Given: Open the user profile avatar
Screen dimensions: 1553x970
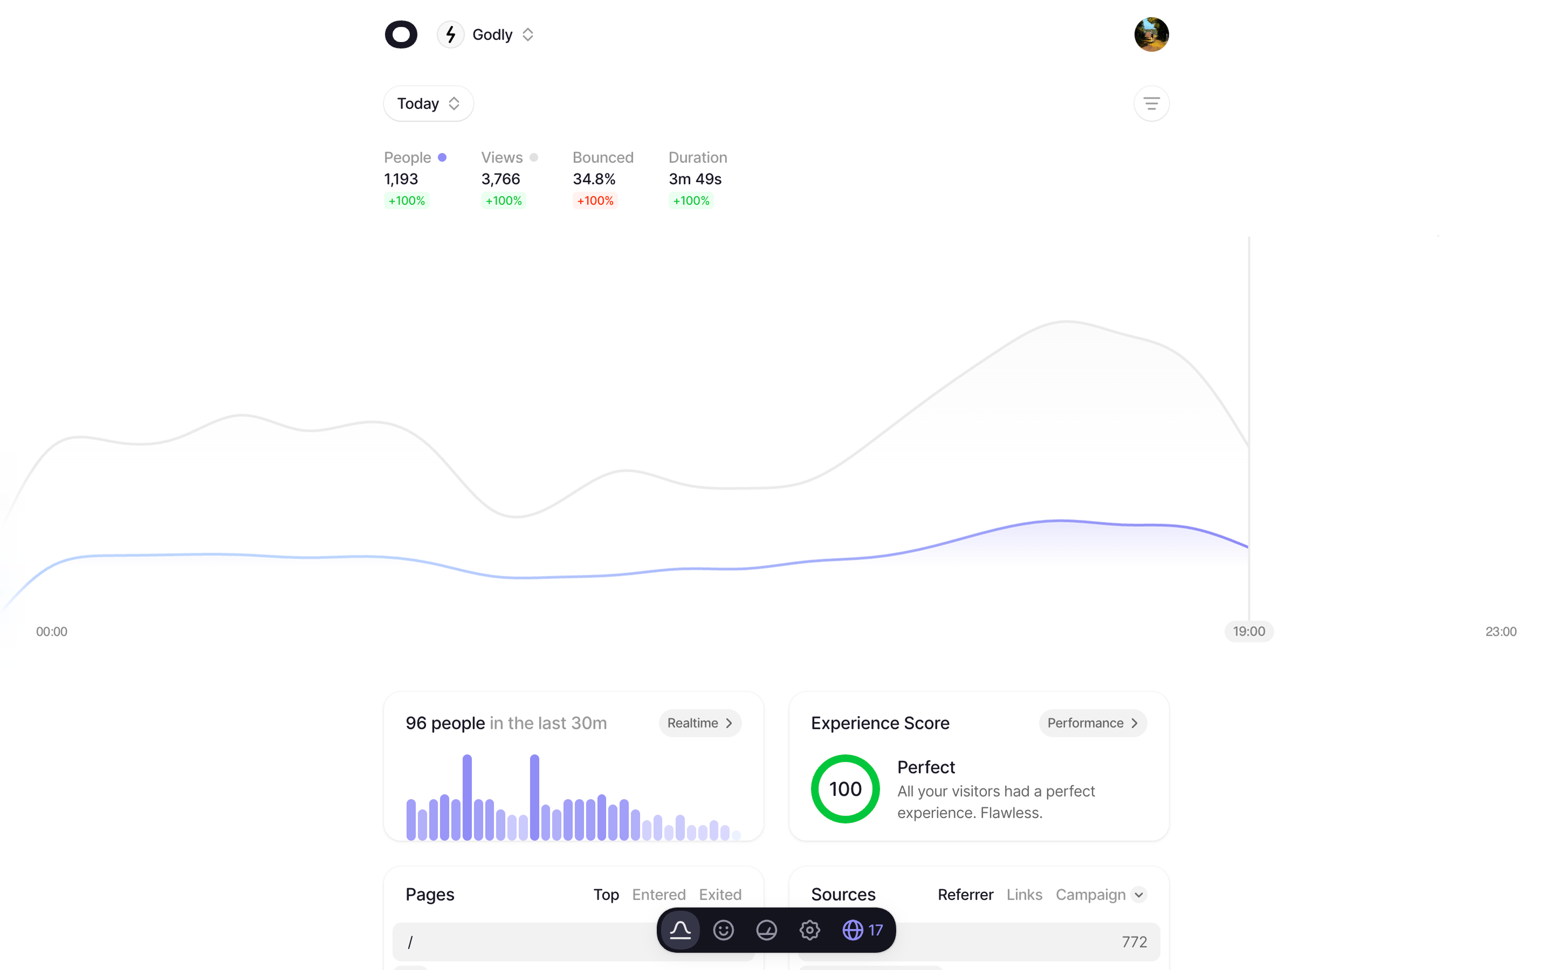Looking at the screenshot, I should [x=1151, y=34].
